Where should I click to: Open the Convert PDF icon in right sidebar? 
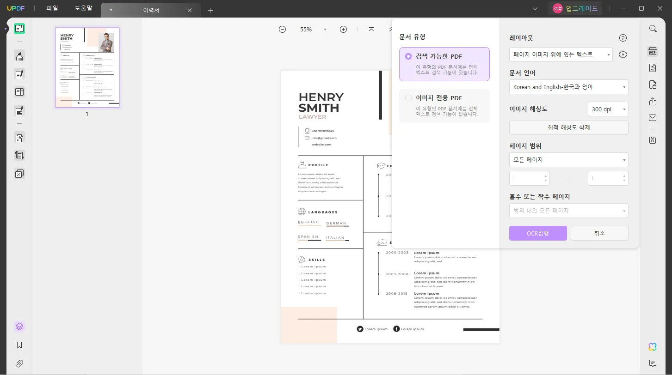pyautogui.click(x=653, y=68)
